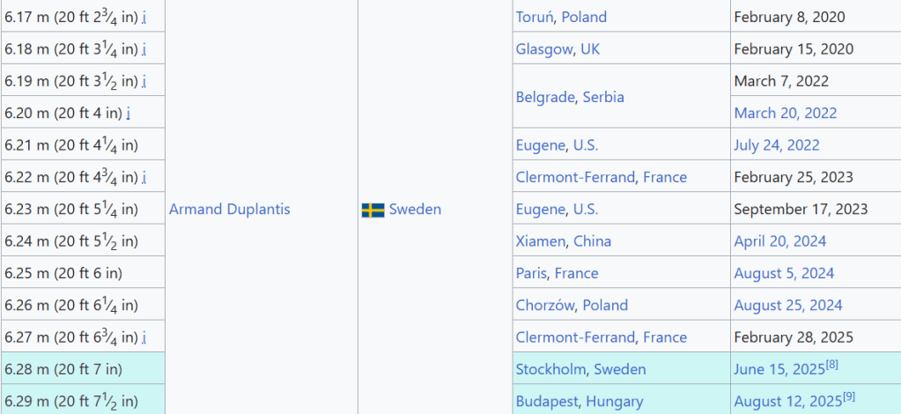Open the March 20, 2022 date link

pos(785,113)
